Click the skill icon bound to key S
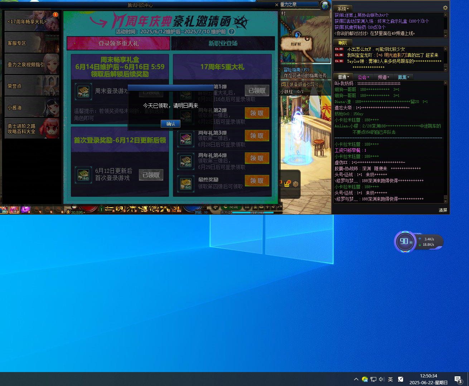 (x=120, y=209)
